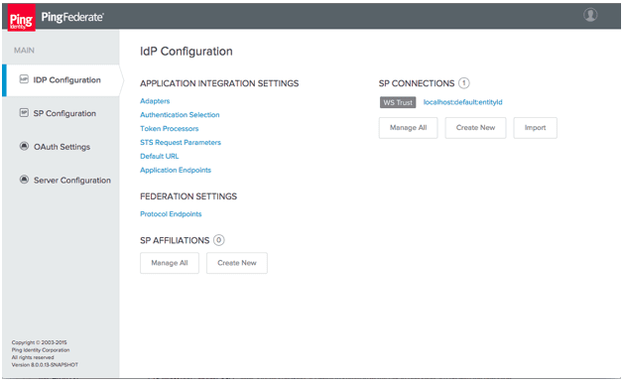Open Application Endpoints link

(x=176, y=170)
